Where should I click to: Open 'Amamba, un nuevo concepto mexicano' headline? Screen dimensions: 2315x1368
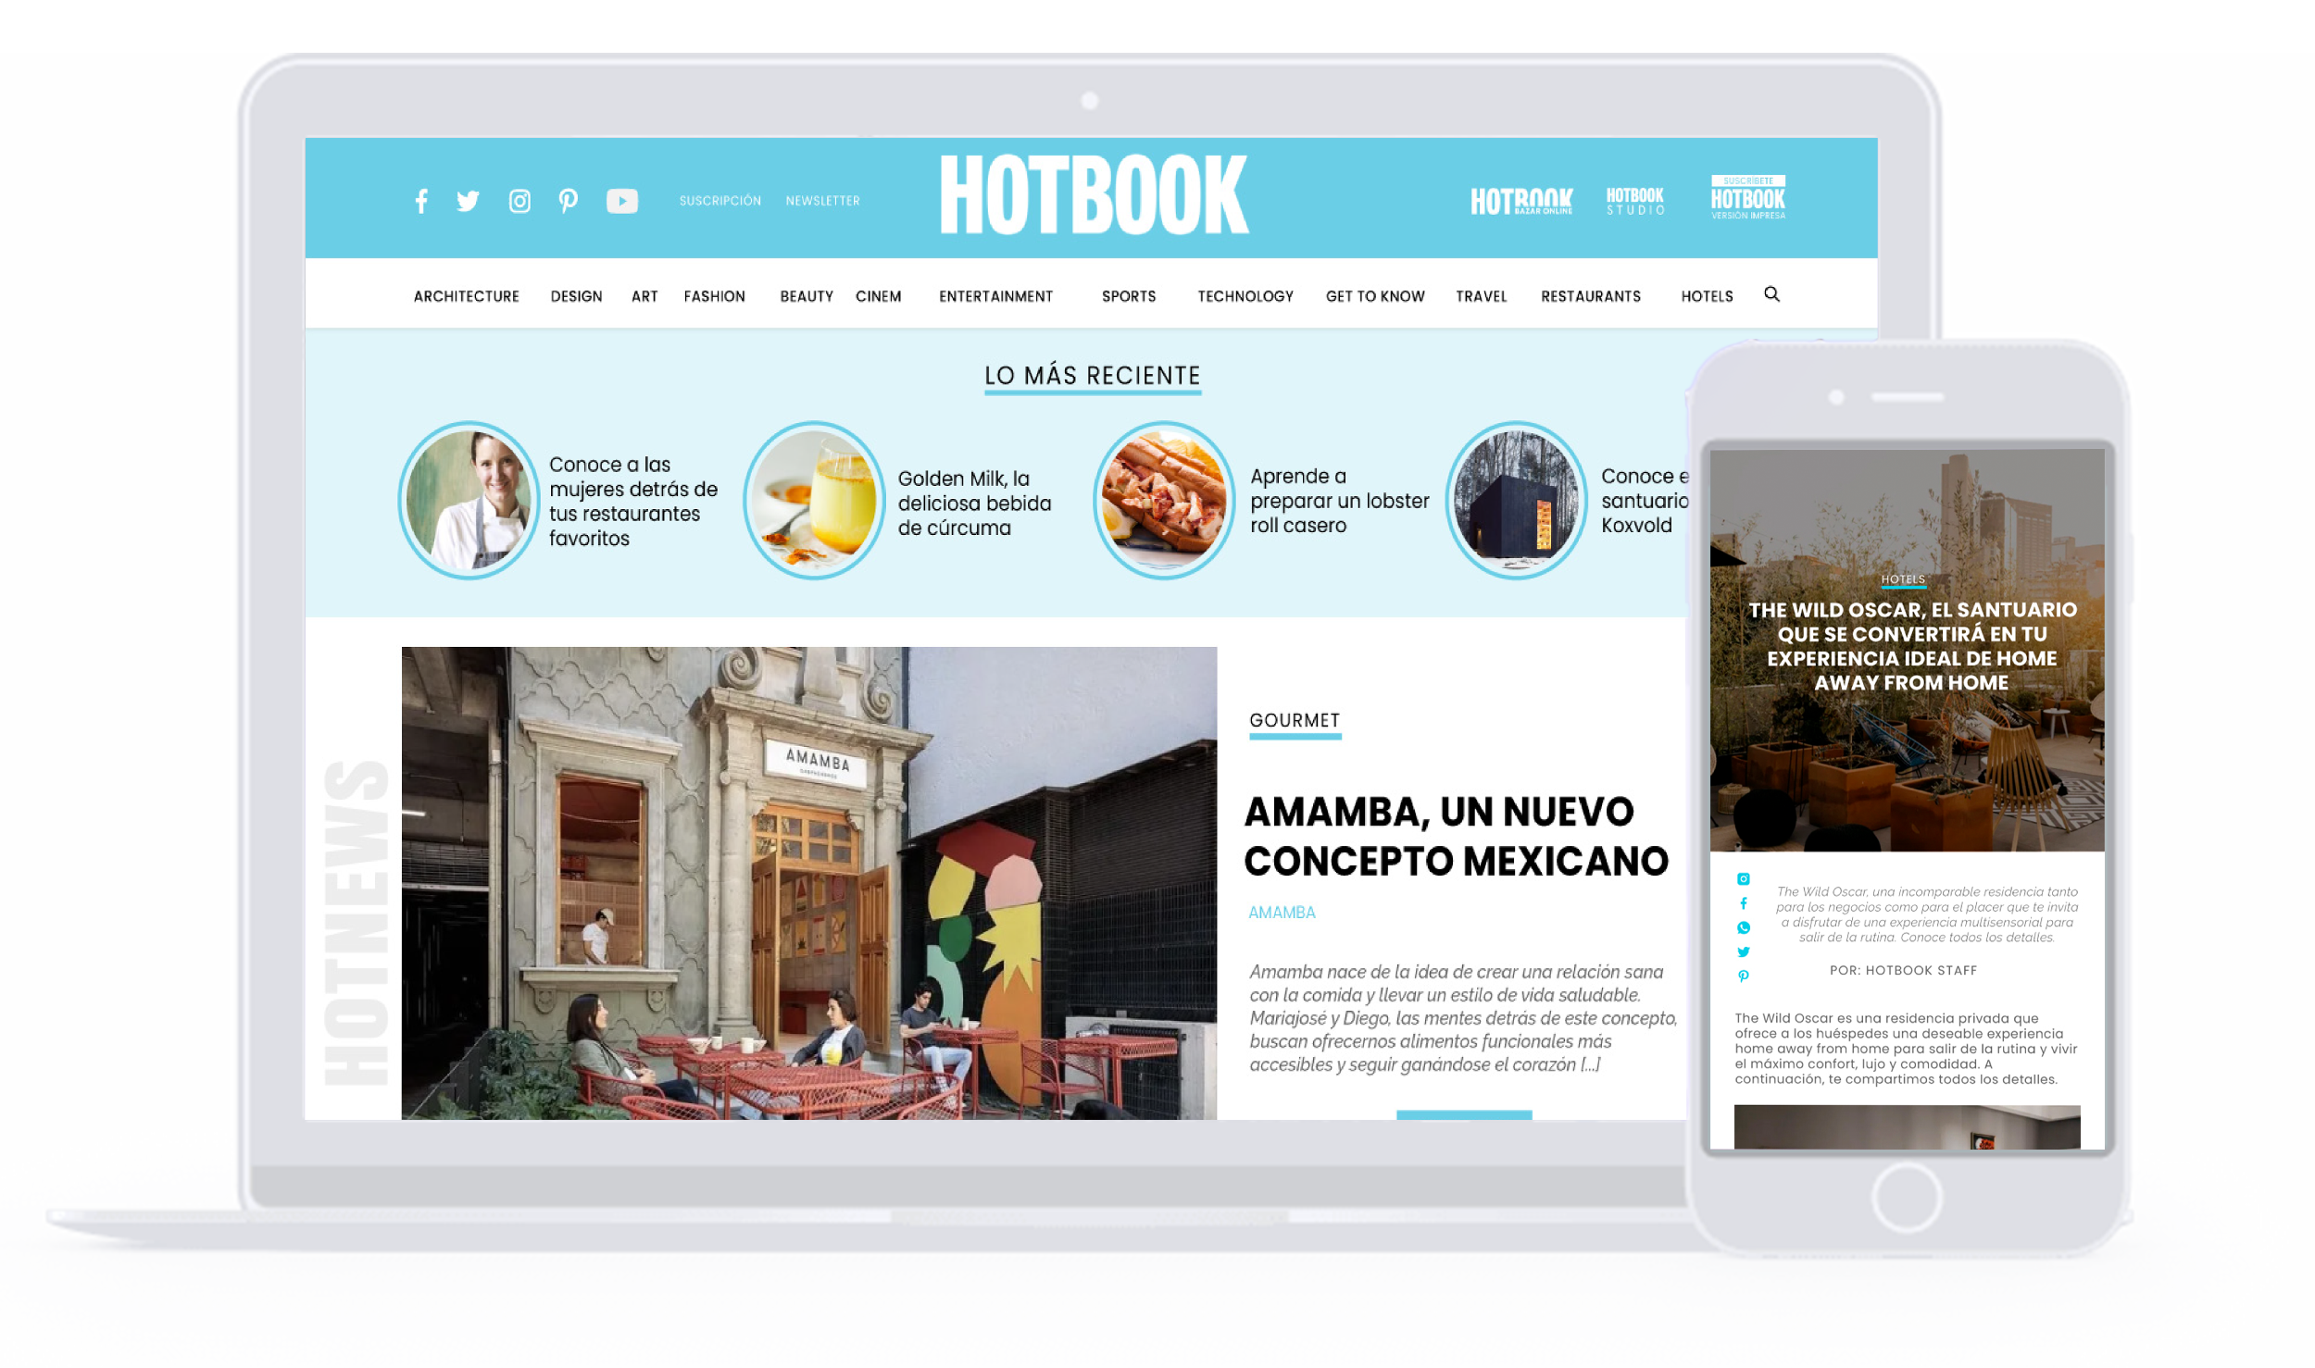[1456, 837]
